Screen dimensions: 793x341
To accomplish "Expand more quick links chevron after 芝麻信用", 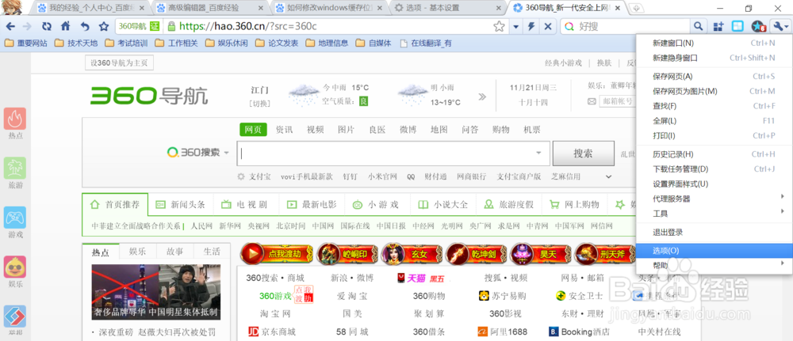I will [x=608, y=177].
